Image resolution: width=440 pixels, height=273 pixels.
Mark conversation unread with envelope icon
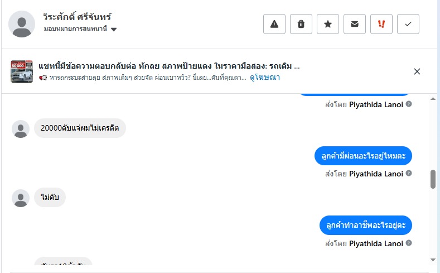tap(355, 24)
